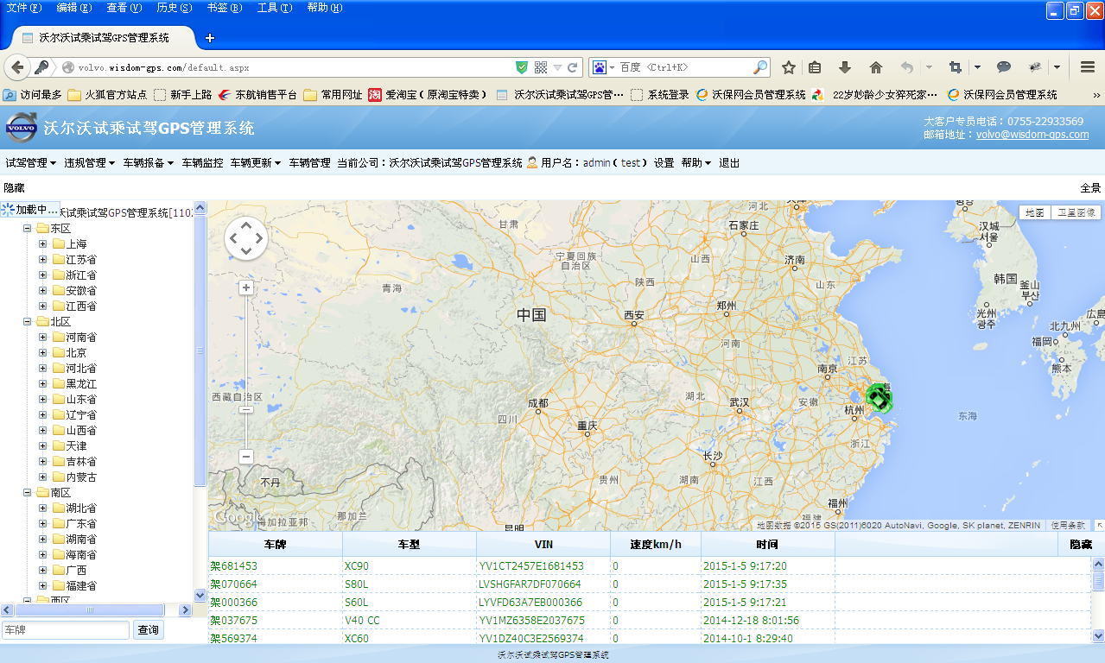Select the 内蒙古 tree item
This screenshot has width=1105, height=663.
pyautogui.click(x=81, y=477)
